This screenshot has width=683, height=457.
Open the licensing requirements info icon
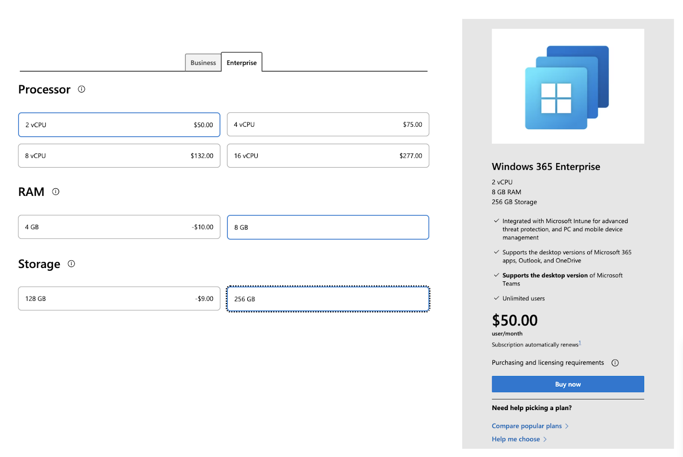[615, 363]
